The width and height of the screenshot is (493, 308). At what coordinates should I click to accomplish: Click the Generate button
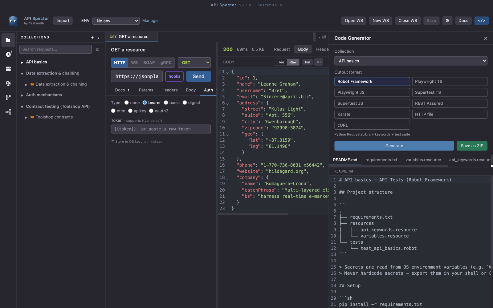[394, 146]
